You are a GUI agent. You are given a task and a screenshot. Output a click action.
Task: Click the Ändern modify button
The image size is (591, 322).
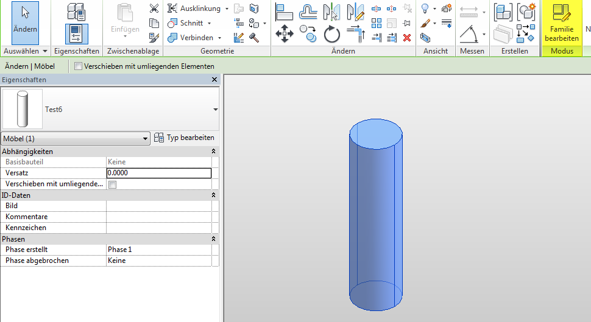point(25,23)
